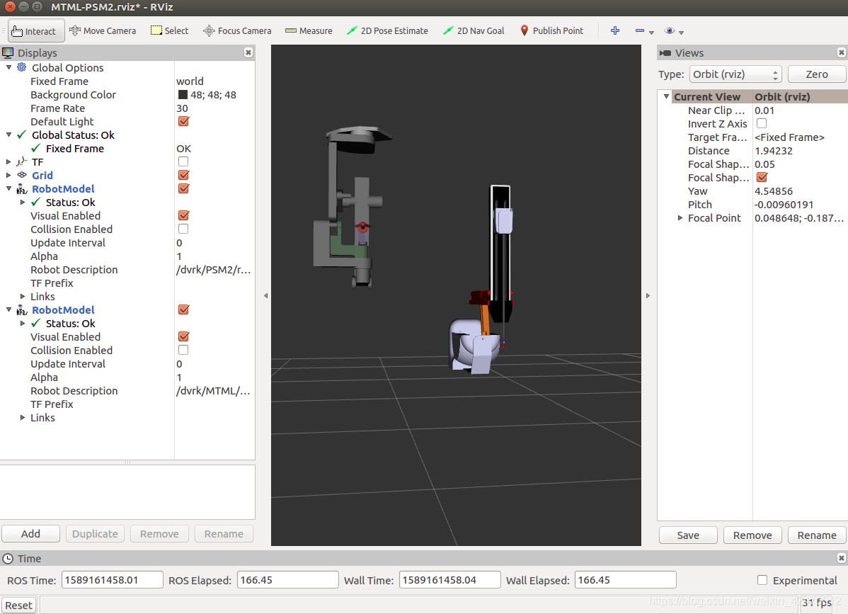Close the Views panel
This screenshot has height=614, width=848.
842,52
